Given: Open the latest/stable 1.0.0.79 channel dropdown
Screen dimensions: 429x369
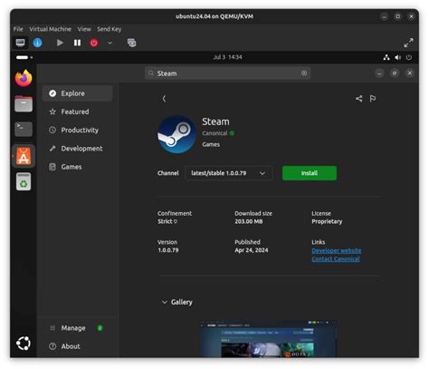Looking at the screenshot, I should click(x=229, y=173).
